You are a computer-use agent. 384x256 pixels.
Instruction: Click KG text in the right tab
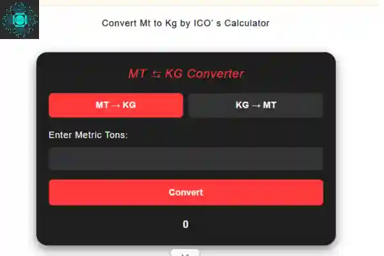pos(243,105)
